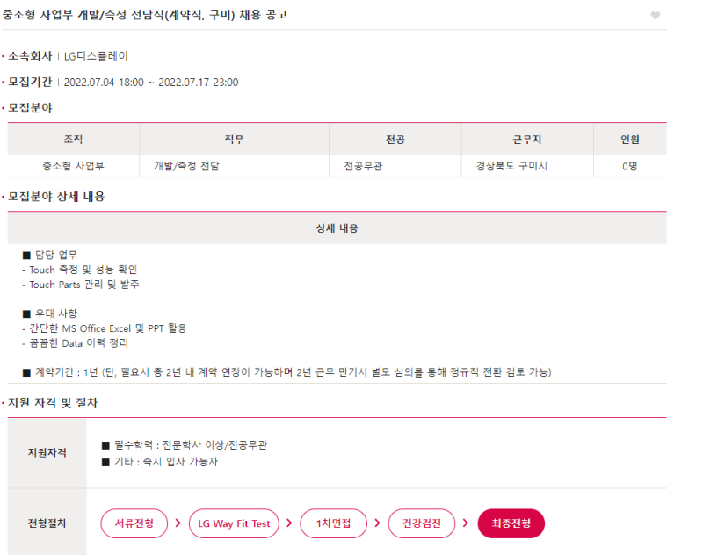This screenshot has height=555, width=703.
Task: Click the 인원 column header
Action: (629, 140)
